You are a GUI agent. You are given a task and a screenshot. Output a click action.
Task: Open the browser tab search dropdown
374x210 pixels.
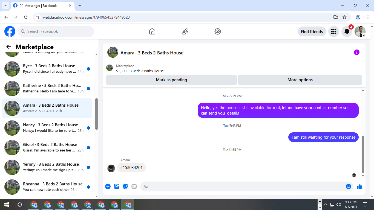[5, 5]
